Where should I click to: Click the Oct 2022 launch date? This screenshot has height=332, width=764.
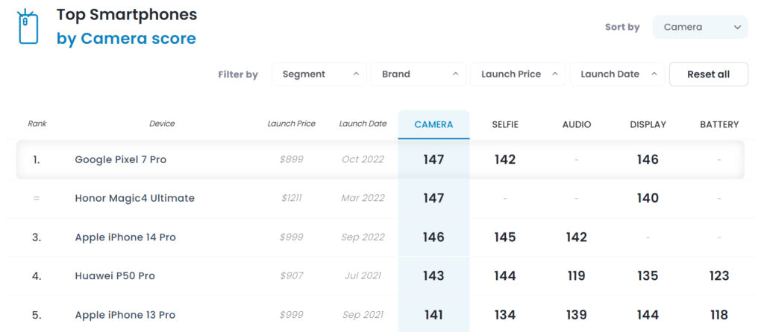[x=363, y=159]
